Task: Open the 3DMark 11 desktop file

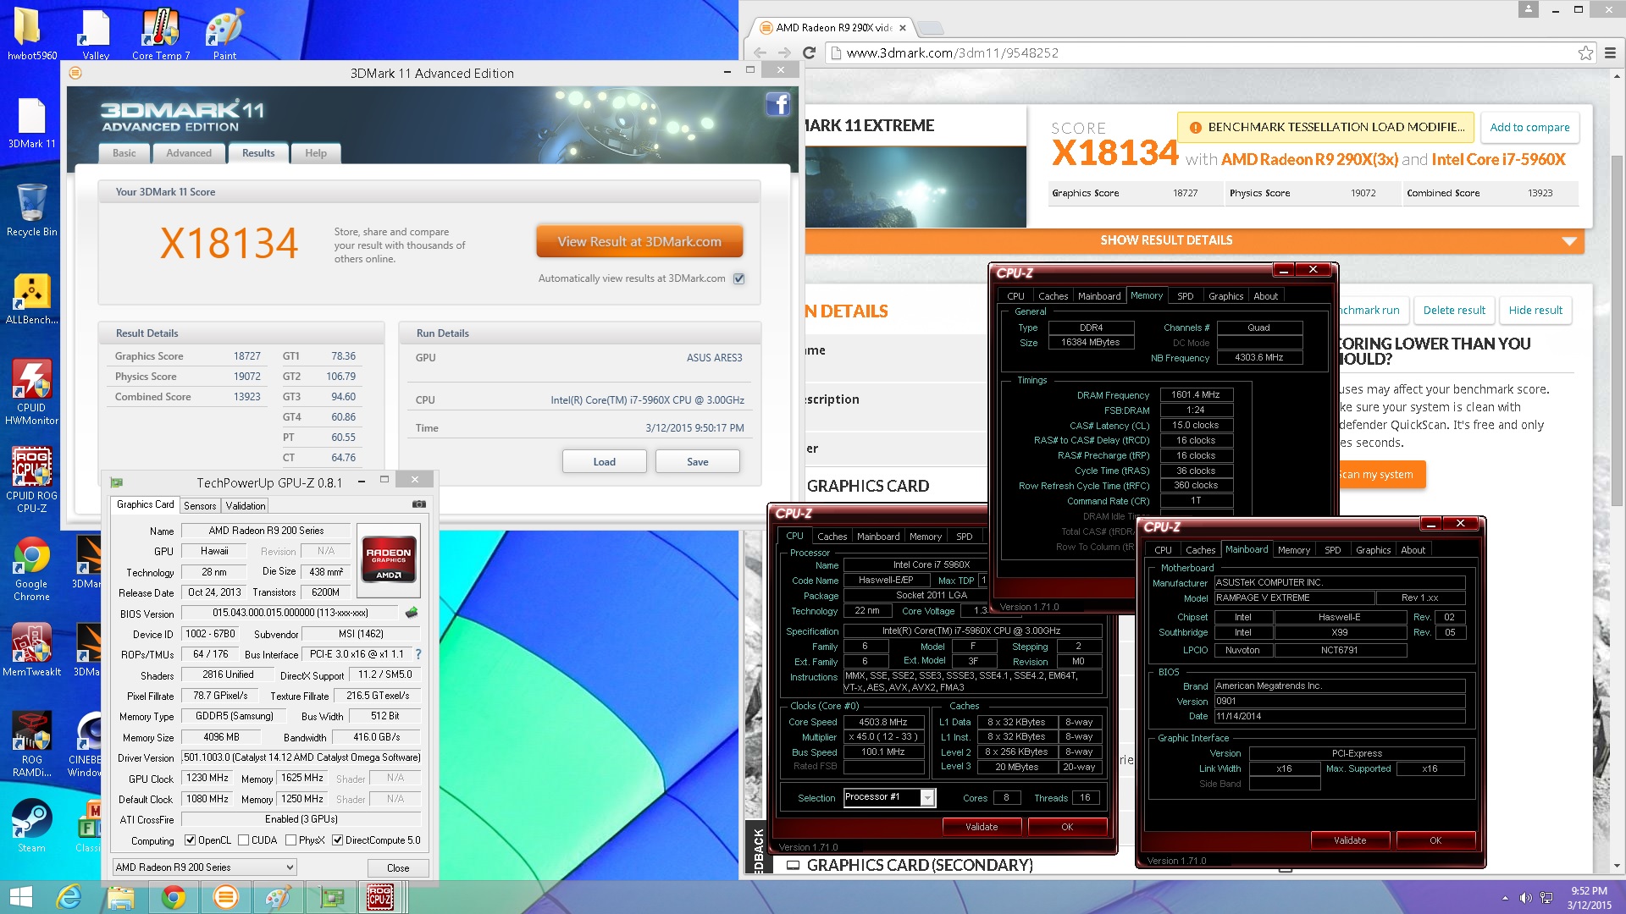Action: click(31, 123)
